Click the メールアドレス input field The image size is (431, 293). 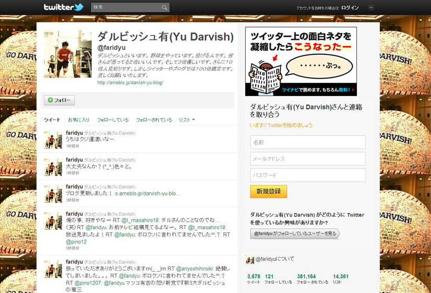tap(308, 159)
